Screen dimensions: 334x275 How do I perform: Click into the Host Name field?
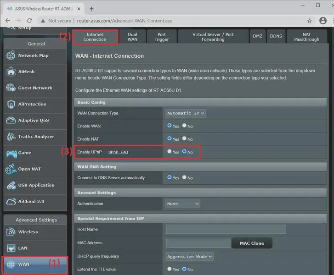226,230
